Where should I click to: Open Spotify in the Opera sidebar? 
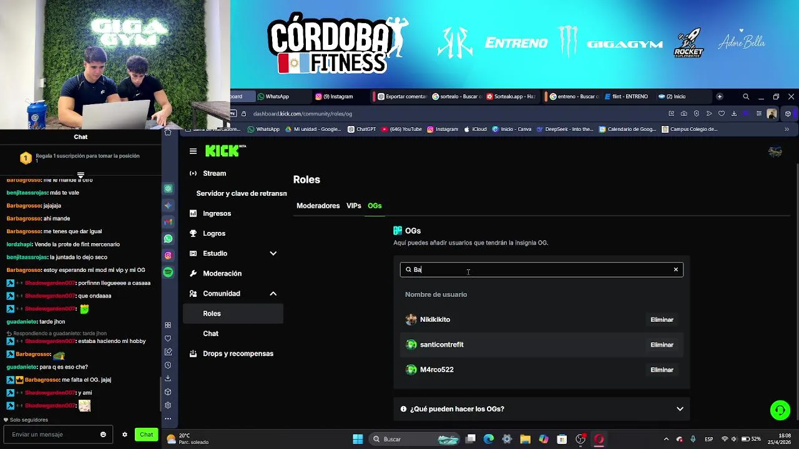point(168,272)
